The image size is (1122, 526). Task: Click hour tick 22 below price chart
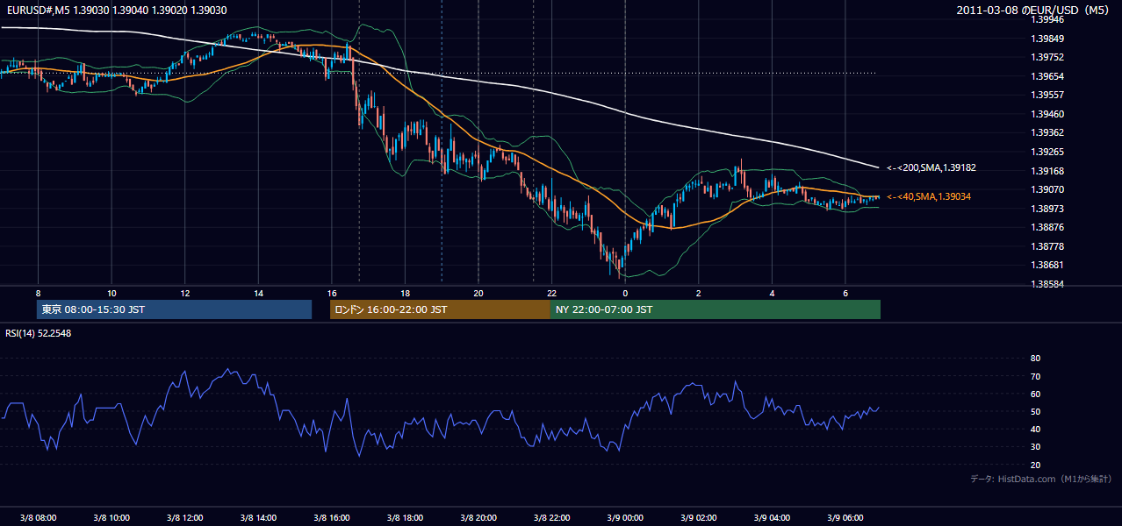click(x=551, y=293)
